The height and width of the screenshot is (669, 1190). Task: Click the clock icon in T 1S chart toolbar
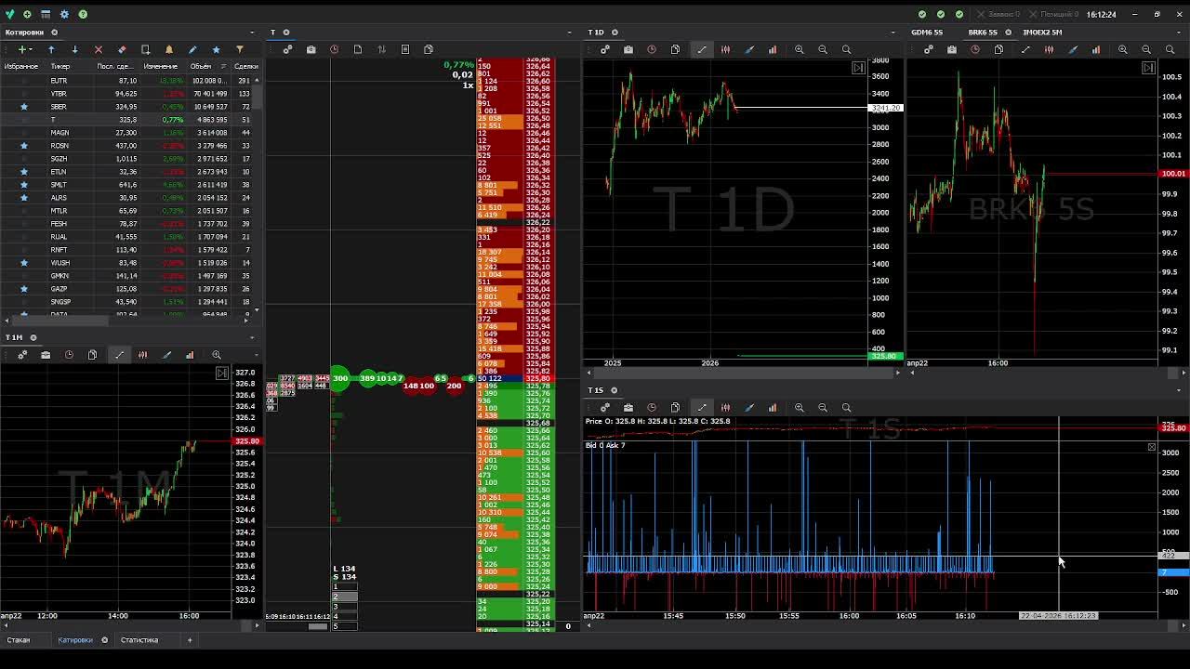[652, 407]
